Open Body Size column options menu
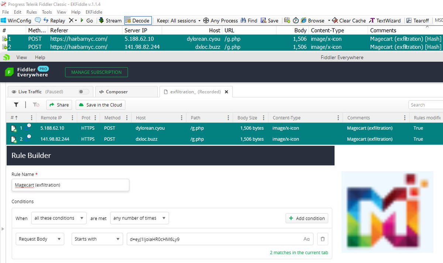 pos(263,118)
